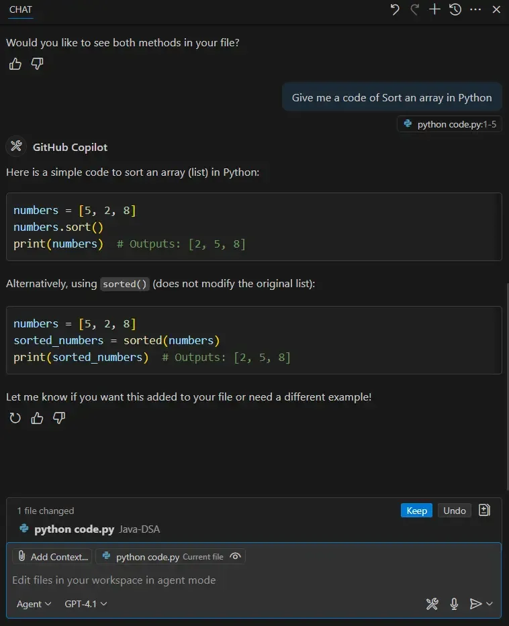
Task: Thumbs up the sort array response
Action: (x=37, y=418)
